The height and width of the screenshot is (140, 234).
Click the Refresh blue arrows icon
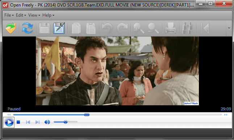[27, 28]
